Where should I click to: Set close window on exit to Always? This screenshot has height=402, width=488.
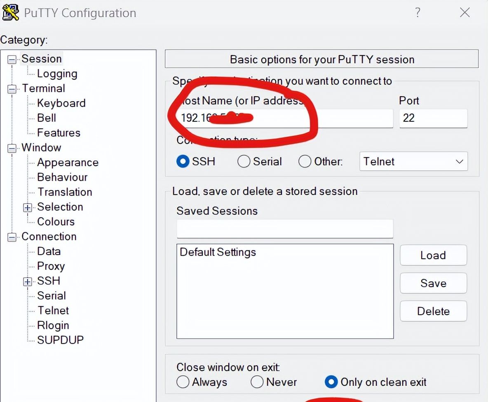point(183,382)
